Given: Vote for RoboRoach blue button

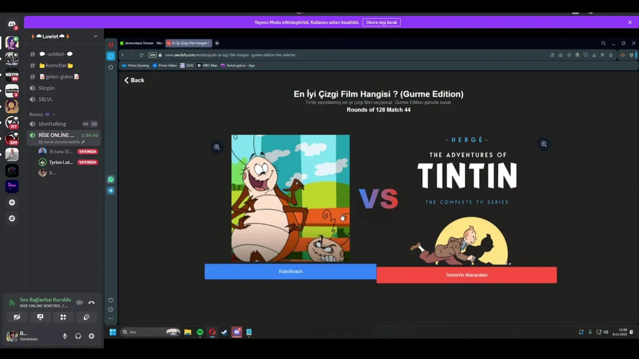Looking at the screenshot, I should [x=291, y=272].
